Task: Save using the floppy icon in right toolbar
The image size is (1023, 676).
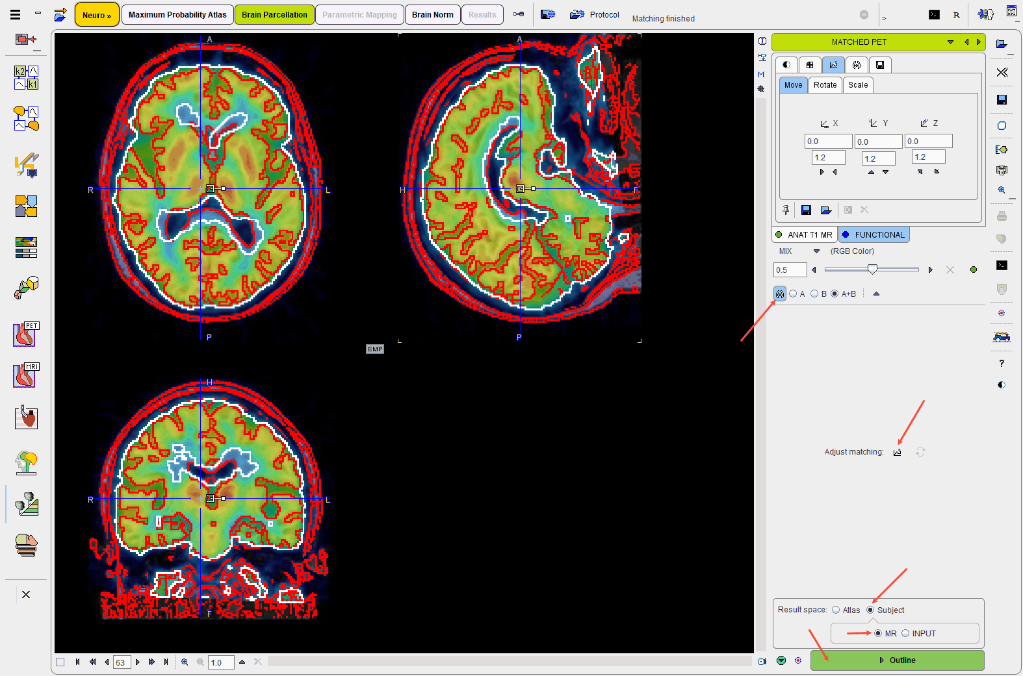Action: 1002,99
